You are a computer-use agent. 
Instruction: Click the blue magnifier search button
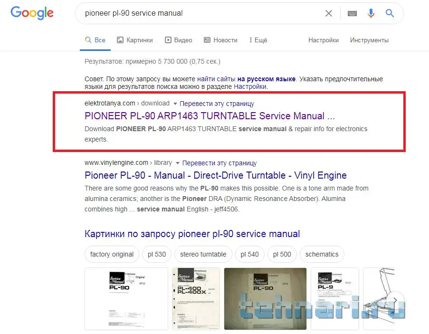tap(390, 13)
